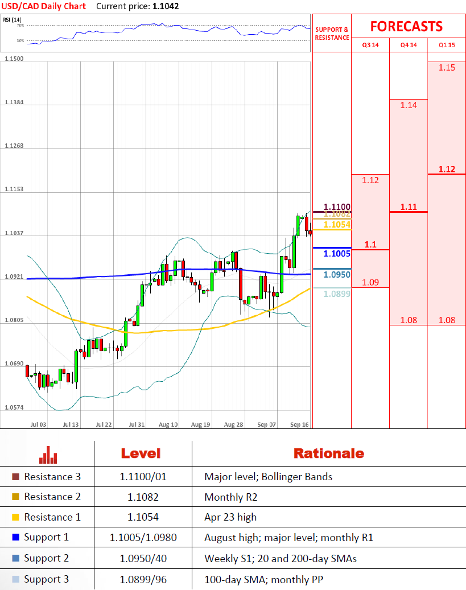Click '100-day SMA; monthly PP' rationale
Image resolution: width=466 pixels, height=590 pixels.
[x=263, y=579]
